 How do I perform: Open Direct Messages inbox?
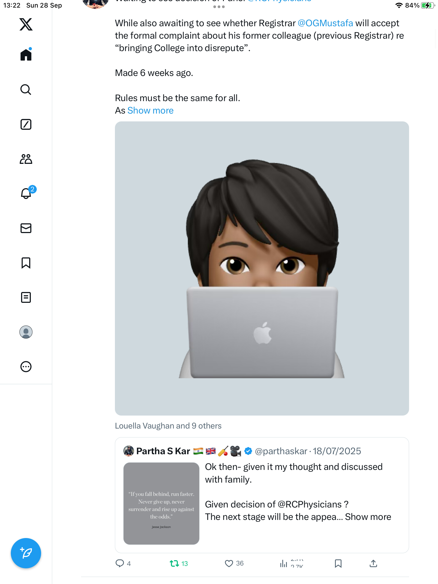(26, 228)
